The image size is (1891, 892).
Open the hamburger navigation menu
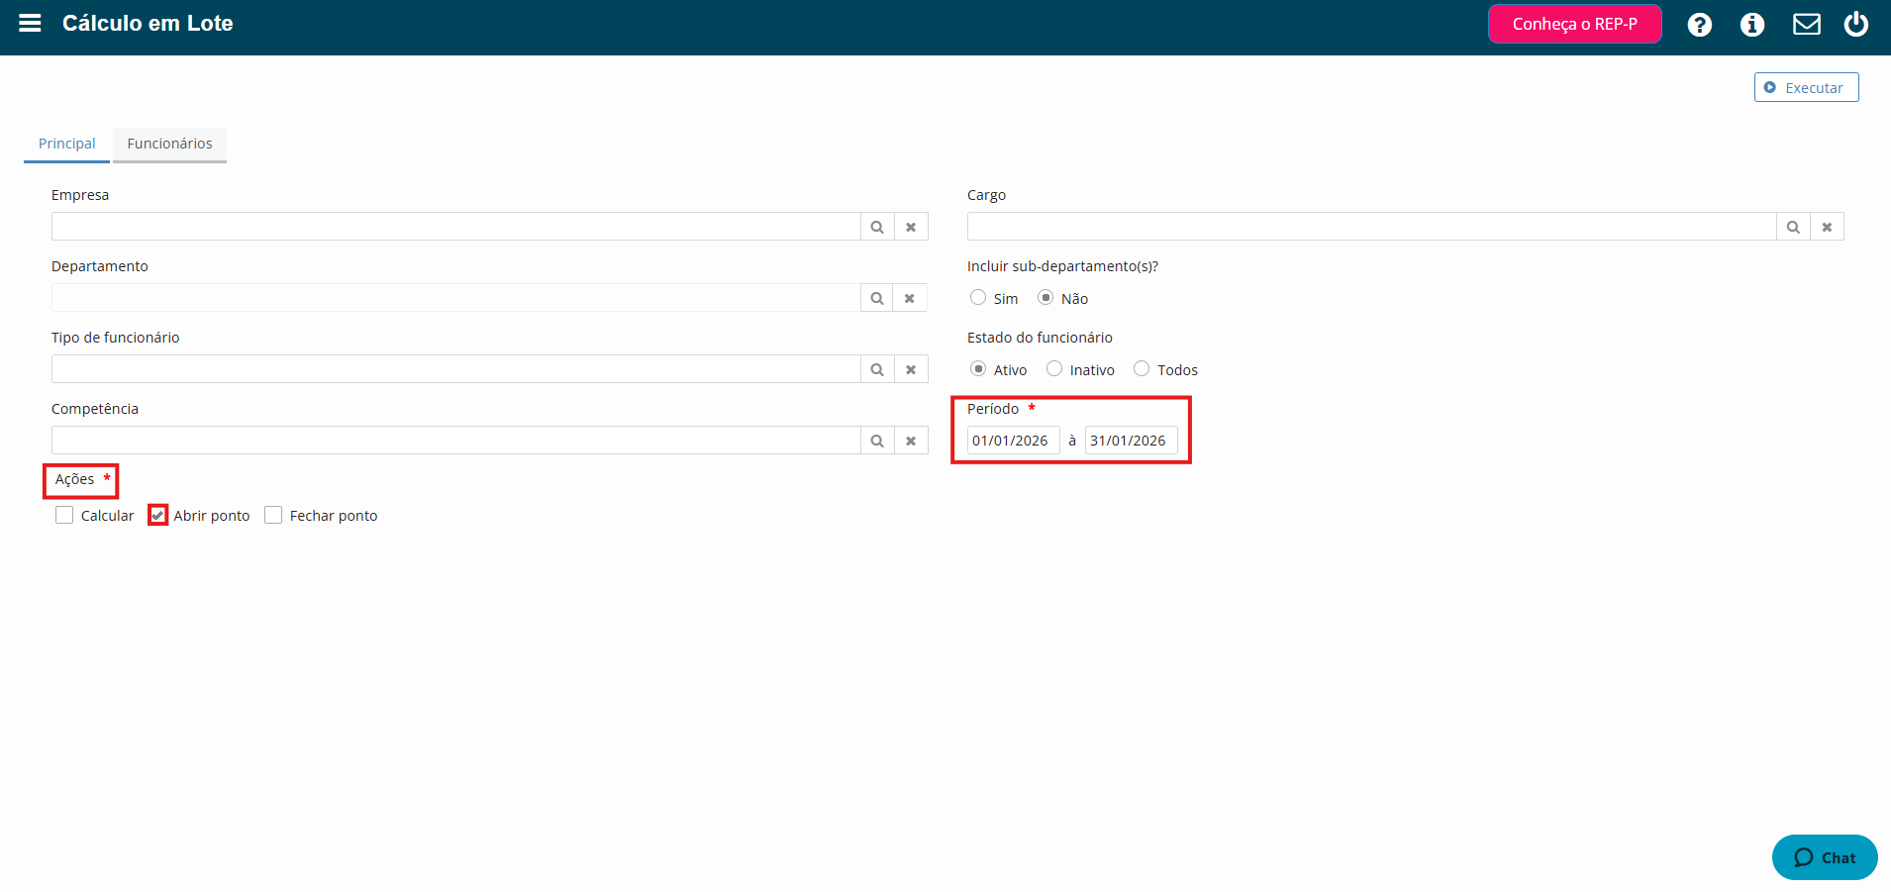(30, 23)
